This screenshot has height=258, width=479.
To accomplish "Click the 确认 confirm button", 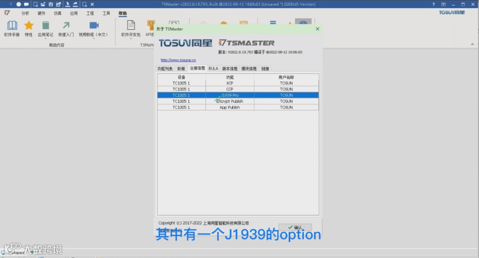I will click(295, 227).
